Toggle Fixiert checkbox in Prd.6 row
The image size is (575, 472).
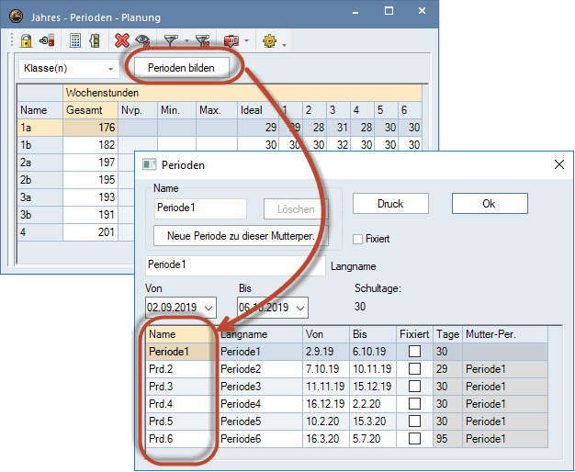(414, 439)
